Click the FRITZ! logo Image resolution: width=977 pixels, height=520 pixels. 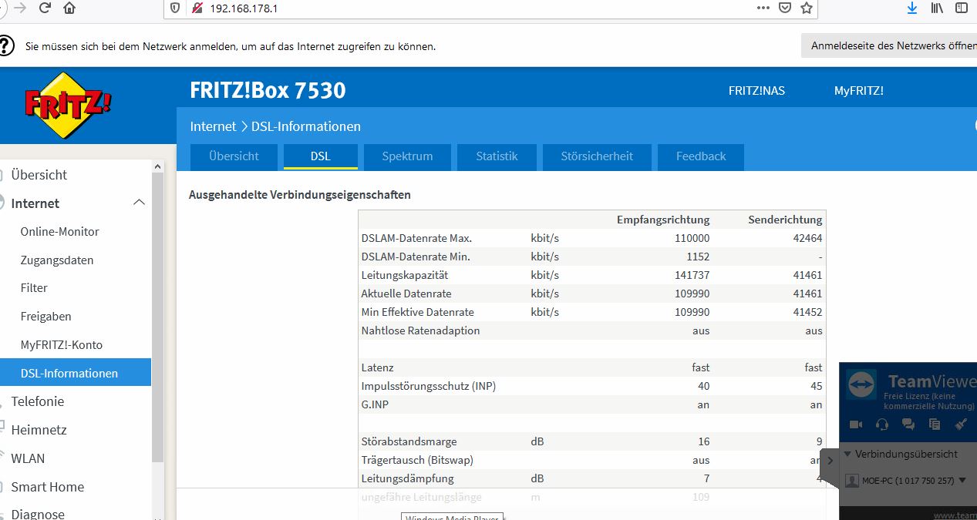[69, 105]
